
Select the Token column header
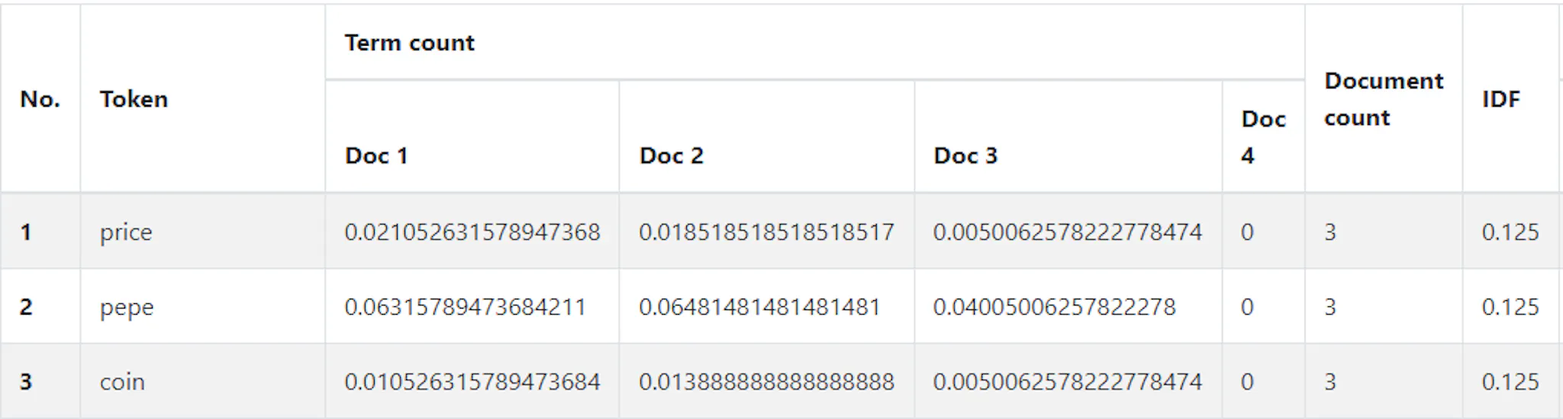click(134, 99)
